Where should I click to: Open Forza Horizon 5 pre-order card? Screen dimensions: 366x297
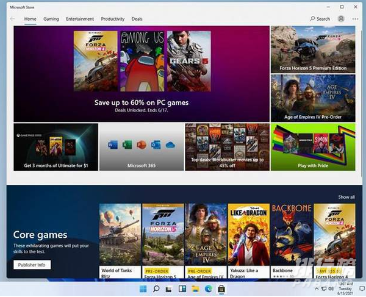tap(163, 241)
